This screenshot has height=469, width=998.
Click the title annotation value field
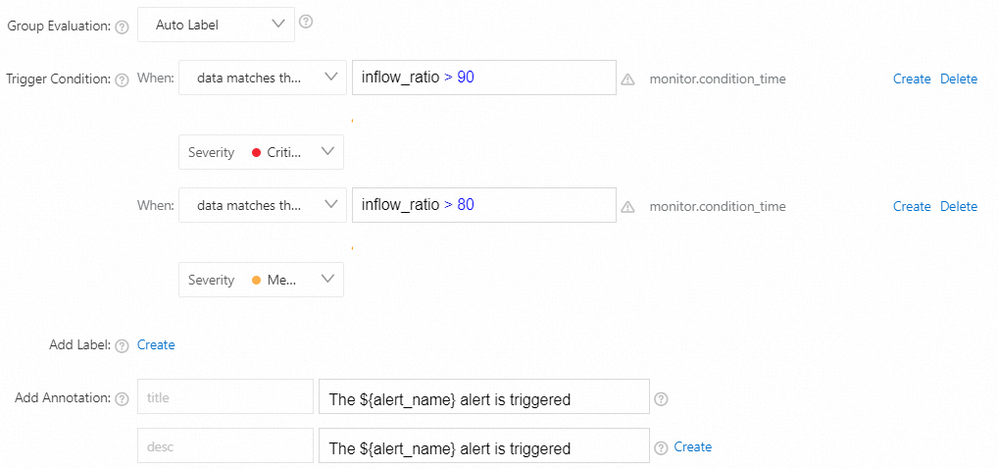(x=483, y=399)
